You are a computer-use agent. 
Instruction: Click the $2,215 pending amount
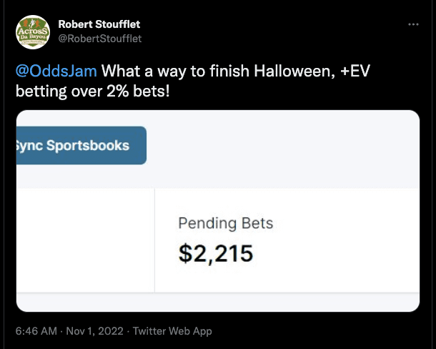(216, 253)
